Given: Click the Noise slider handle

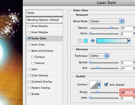Looking at the screenshot, I should (x=90, y=33).
